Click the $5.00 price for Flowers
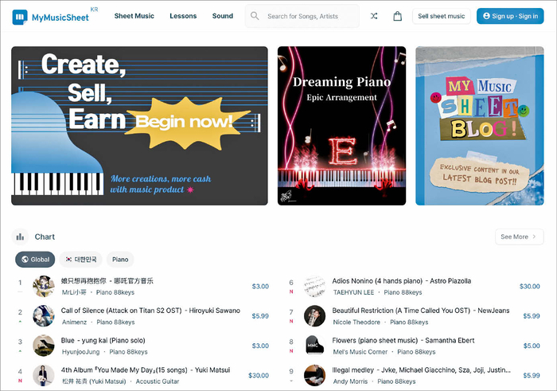This screenshot has width=557, height=391. [532, 346]
